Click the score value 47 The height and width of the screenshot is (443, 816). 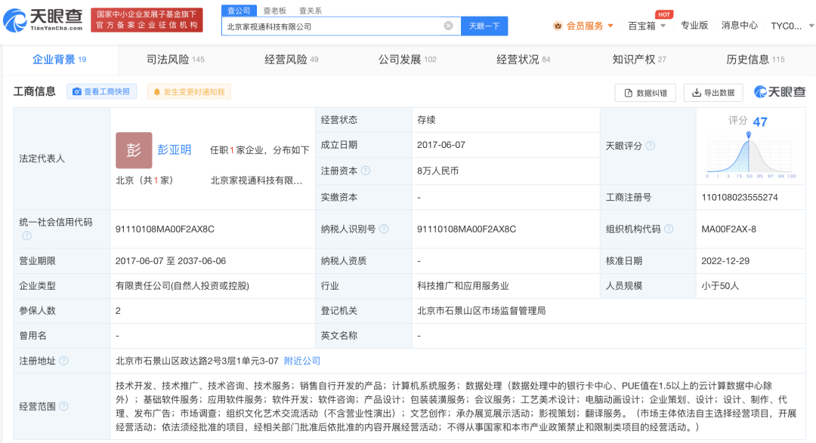click(x=760, y=122)
